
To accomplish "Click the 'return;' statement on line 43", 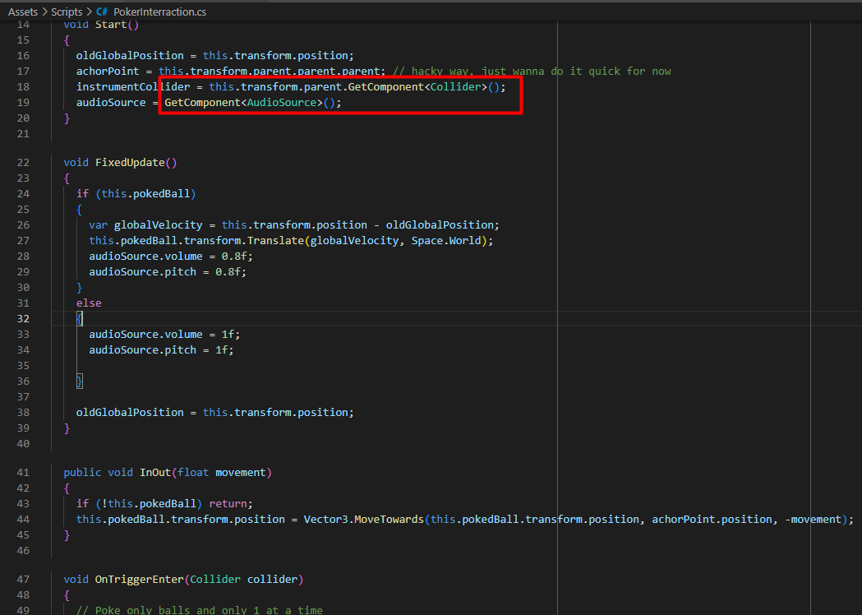I will (x=231, y=504).
